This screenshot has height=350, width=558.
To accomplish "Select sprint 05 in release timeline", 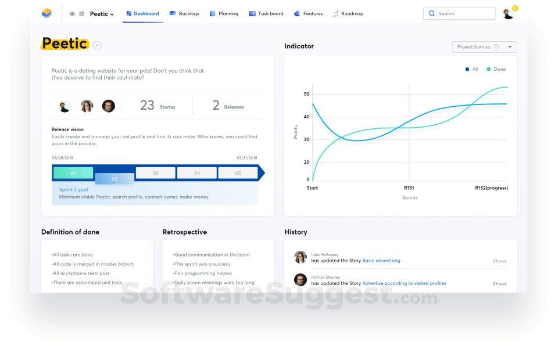I will click(238, 173).
